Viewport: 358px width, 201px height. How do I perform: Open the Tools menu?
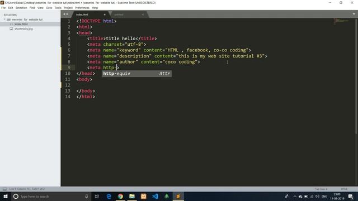click(x=58, y=8)
